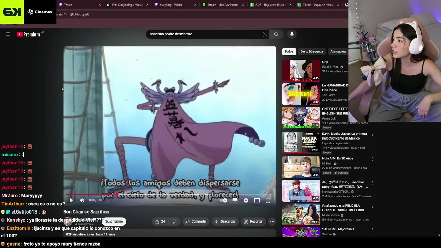The image size is (441, 248).
Task: Select the Todos filter chip
Action: [289, 51]
